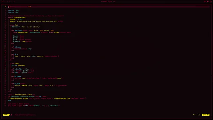
Task: Click 'ThemePhotograph::Album.new' assignment line
Action: click(21, 95)
